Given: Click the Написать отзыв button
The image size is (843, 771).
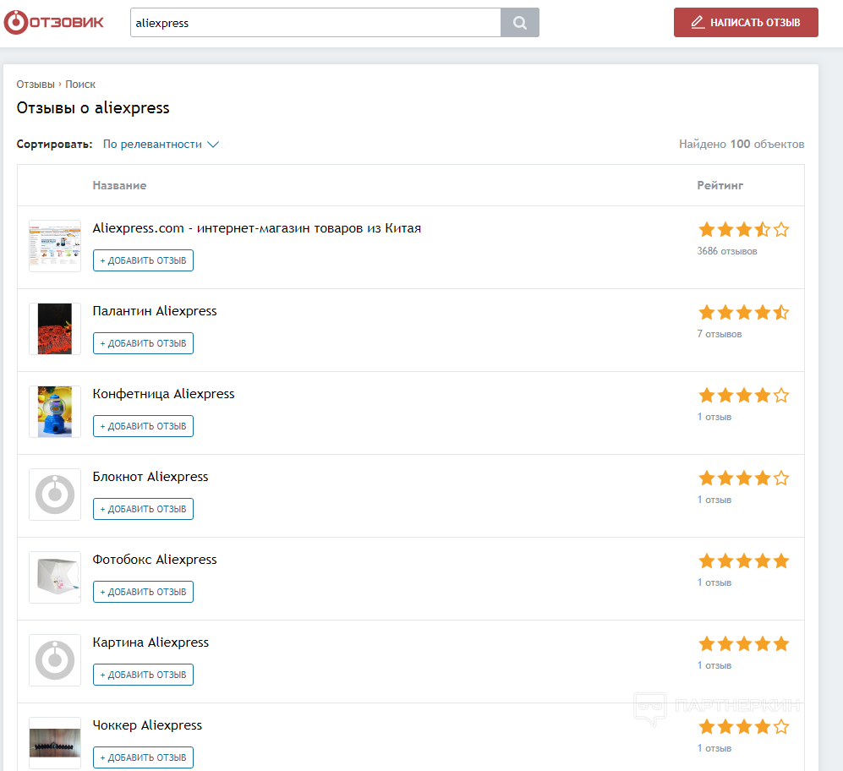Looking at the screenshot, I should [x=746, y=23].
